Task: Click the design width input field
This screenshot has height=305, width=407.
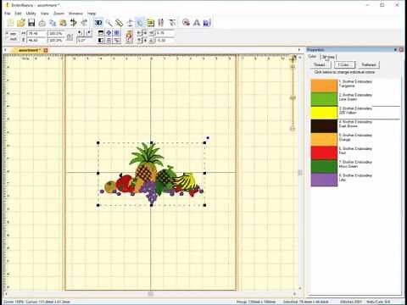Action: (37, 34)
